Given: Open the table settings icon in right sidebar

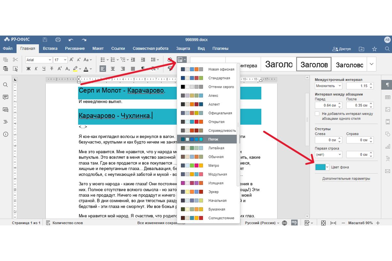Looking at the screenshot, I should pyautogui.click(x=388, y=97).
